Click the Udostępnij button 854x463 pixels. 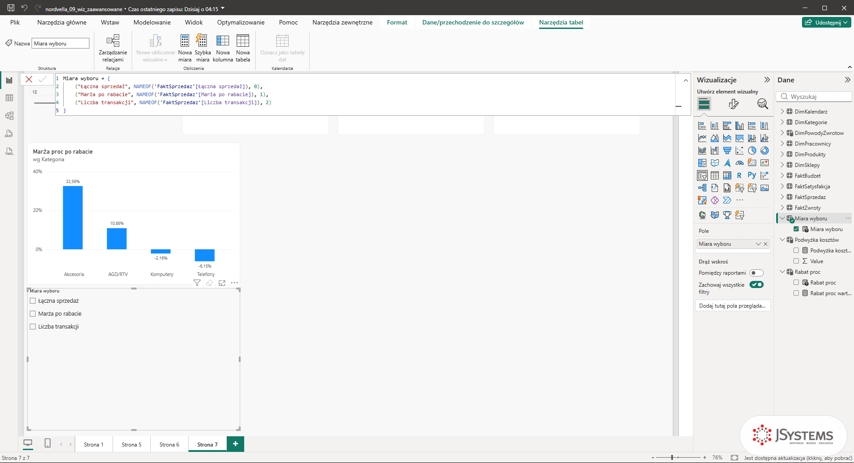tap(826, 22)
